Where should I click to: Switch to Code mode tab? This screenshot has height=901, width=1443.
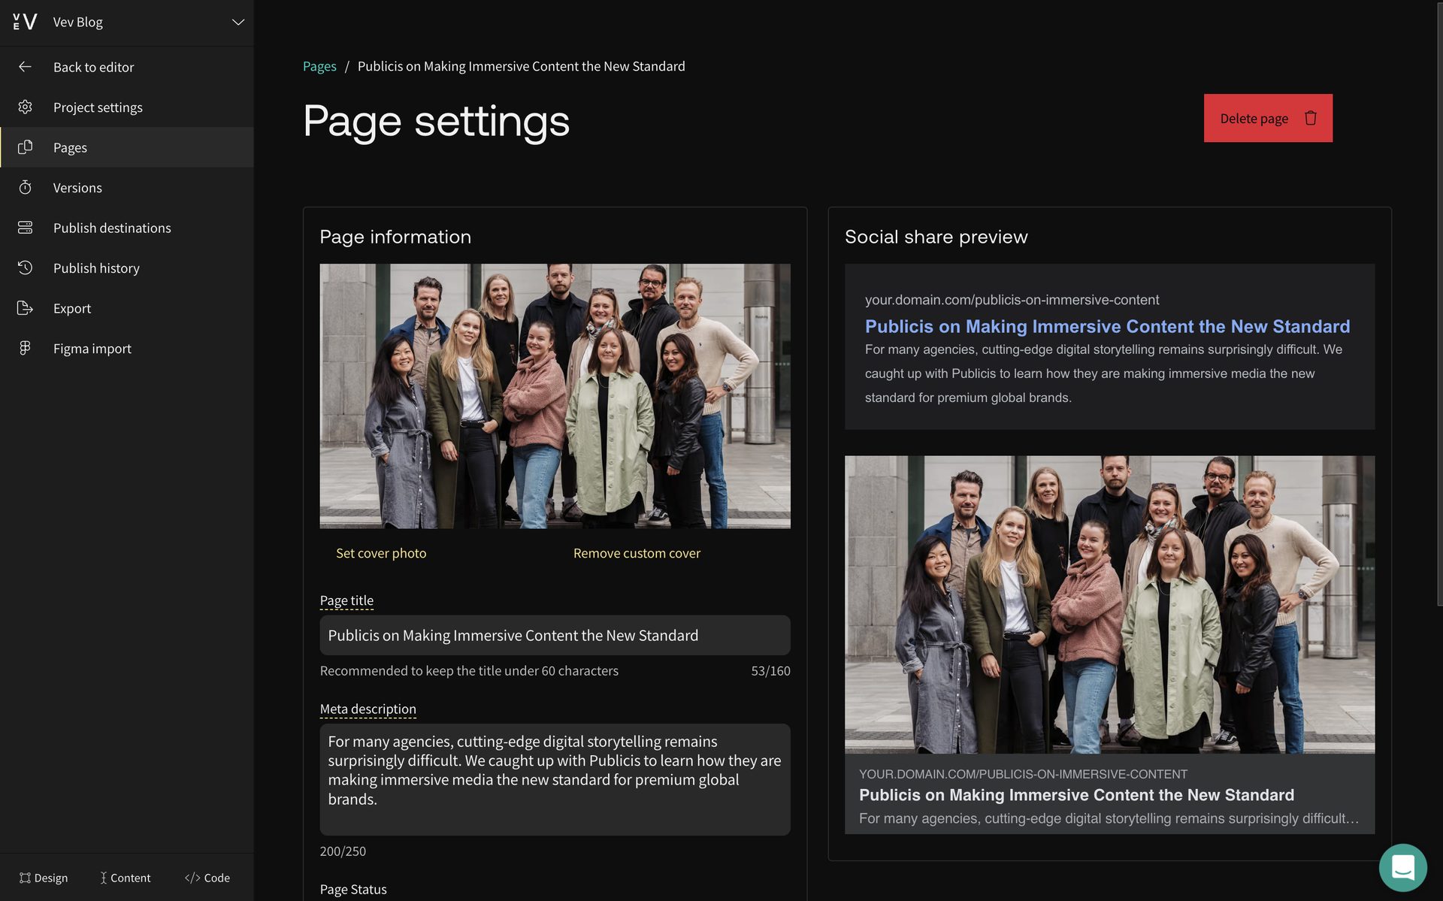coord(207,878)
